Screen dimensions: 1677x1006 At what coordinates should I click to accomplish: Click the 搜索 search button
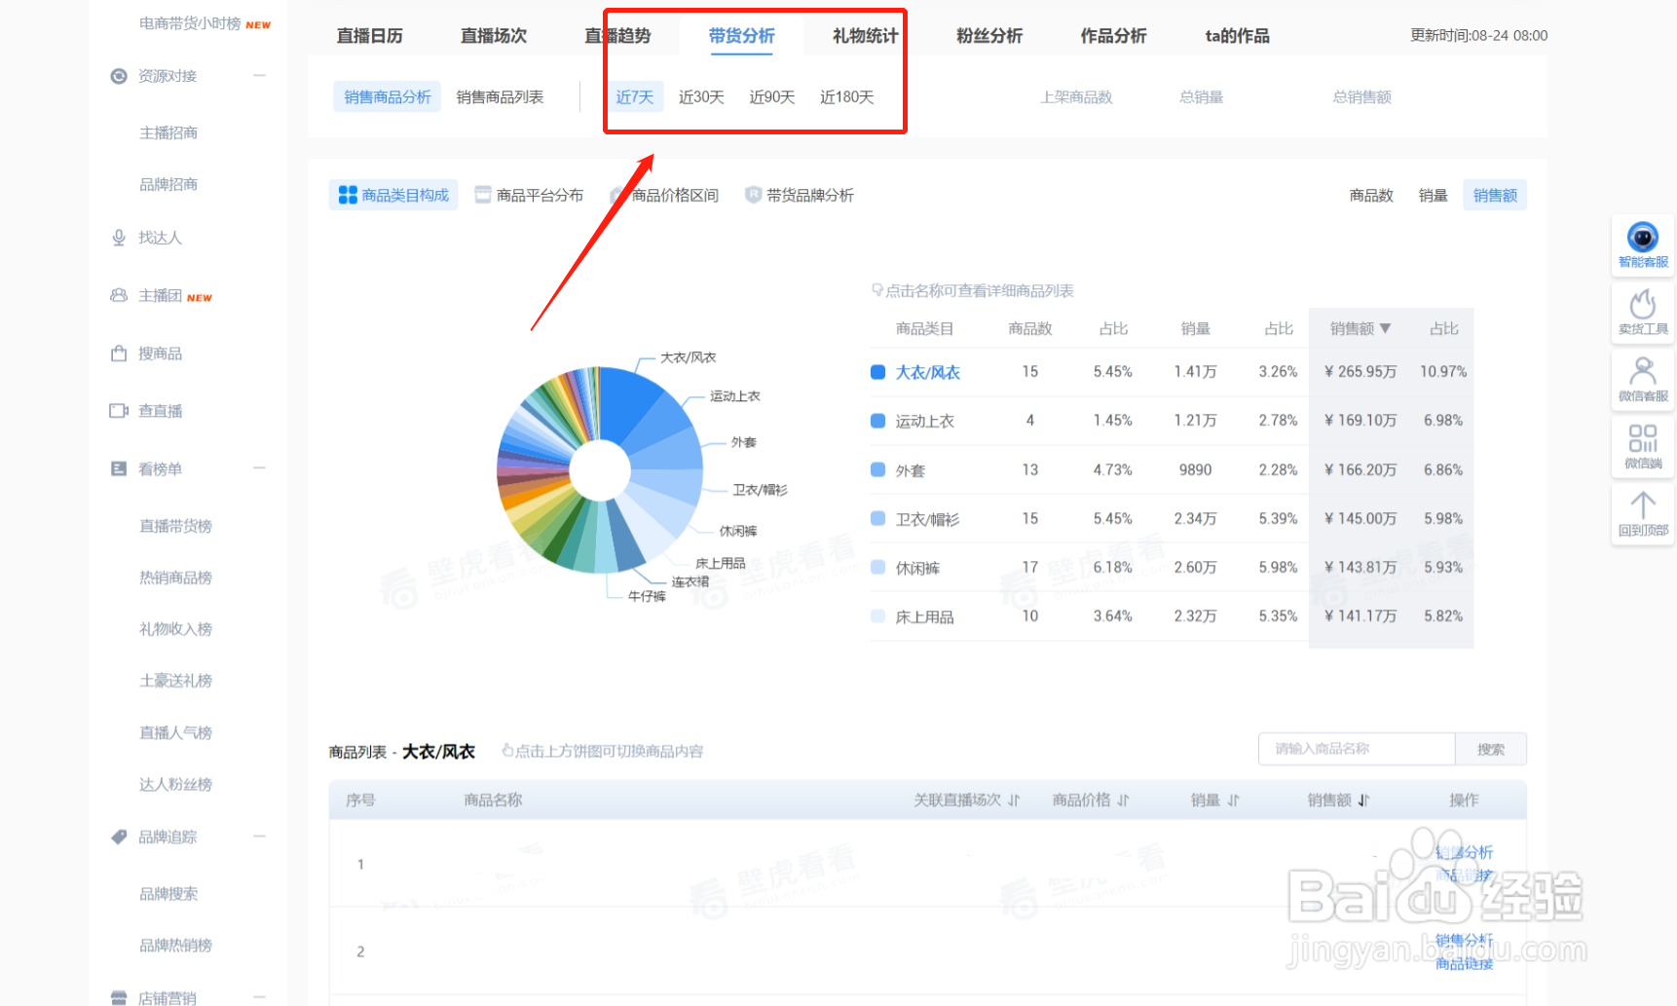coord(1491,749)
